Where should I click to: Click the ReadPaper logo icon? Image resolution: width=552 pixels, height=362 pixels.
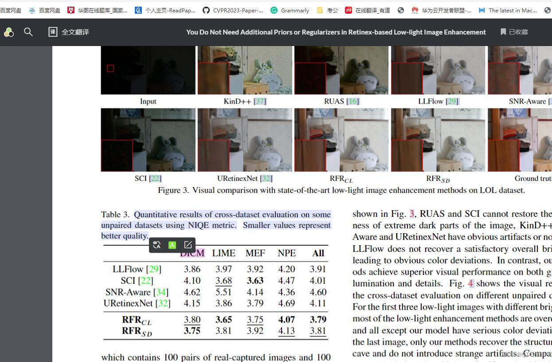point(8,32)
